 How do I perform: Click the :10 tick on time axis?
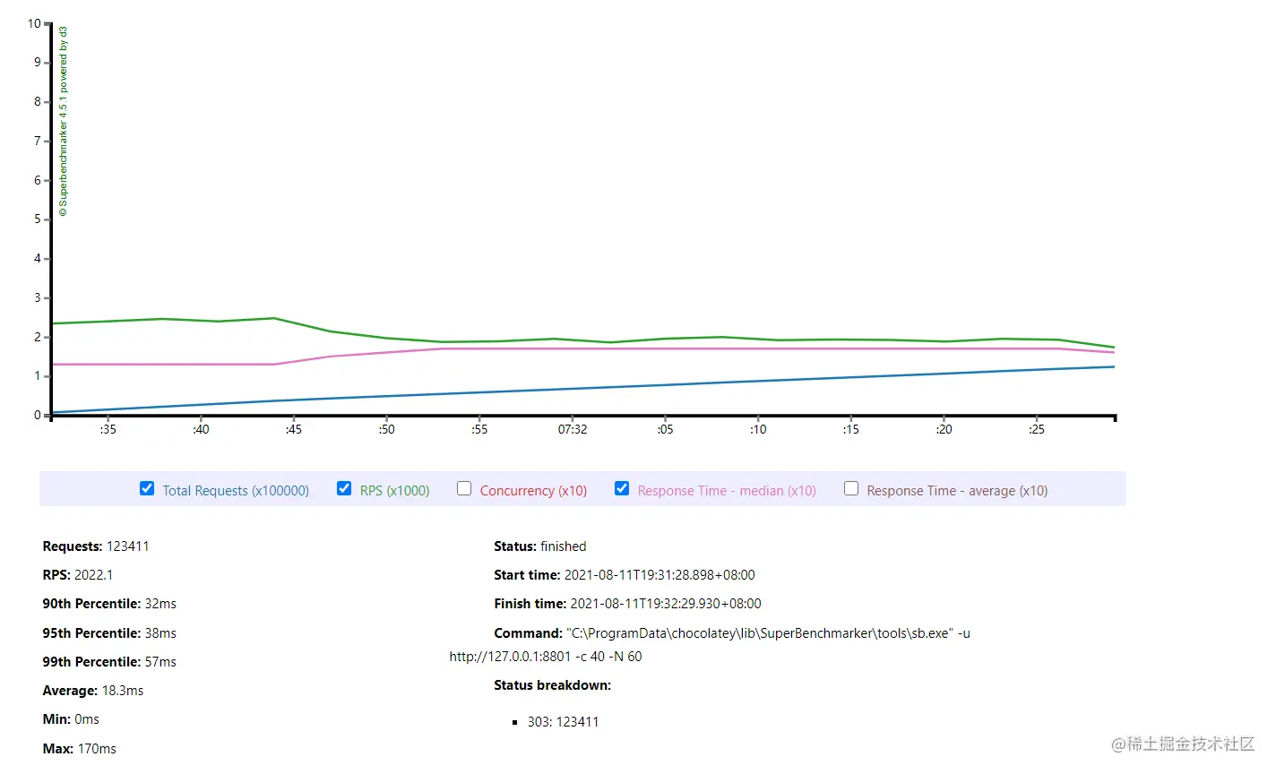[758, 429]
